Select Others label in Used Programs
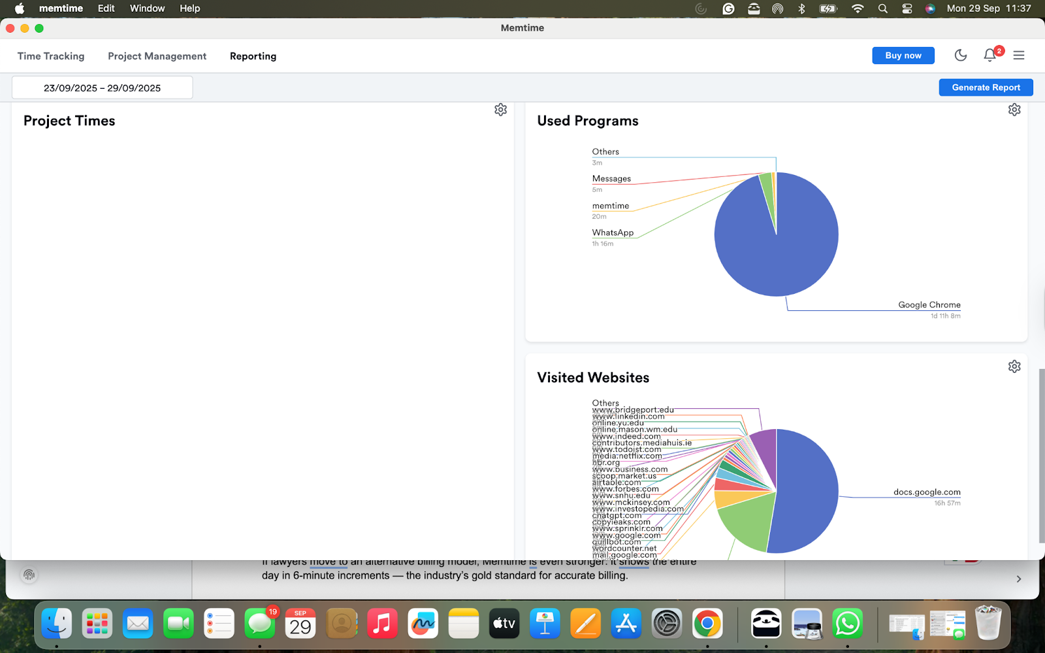This screenshot has height=653, width=1045. [x=605, y=151]
